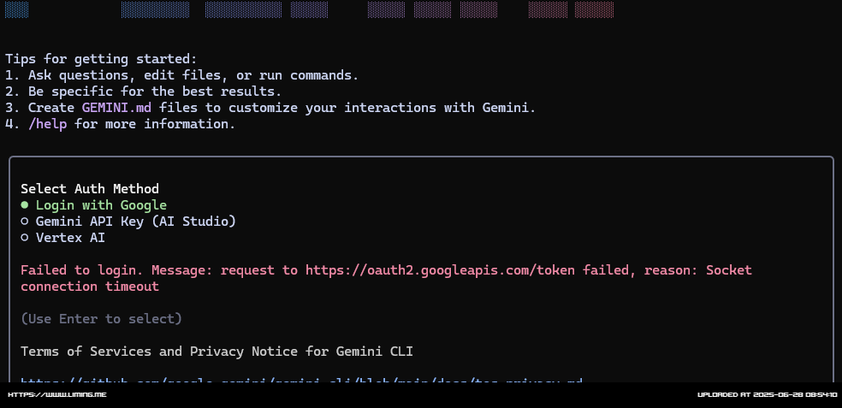
Task: Click the hollow circle beside Vertex AI
Action: (x=24, y=237)
